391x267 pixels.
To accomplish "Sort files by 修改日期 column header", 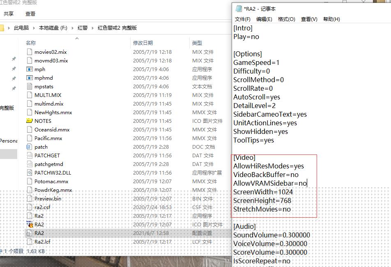I will 143,43.
